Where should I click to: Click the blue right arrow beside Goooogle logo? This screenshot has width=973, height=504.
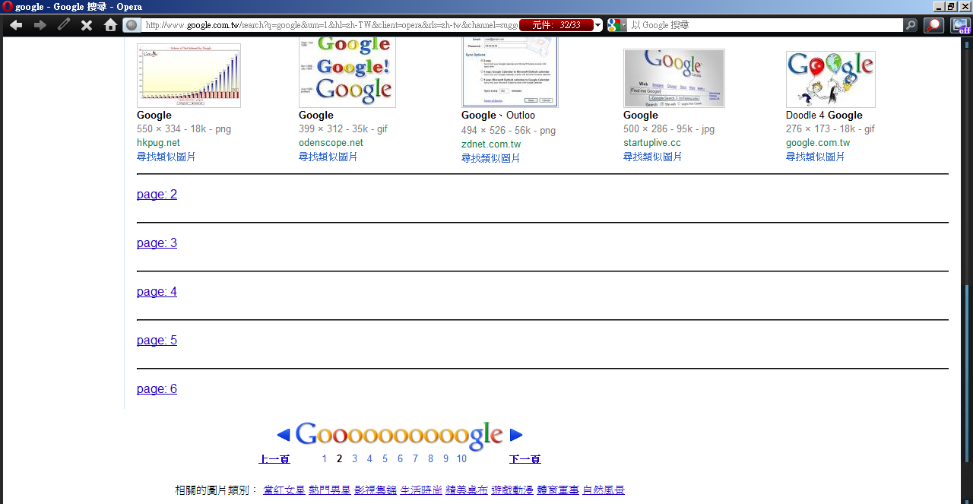pyautogui.click(x=516, y=435)
